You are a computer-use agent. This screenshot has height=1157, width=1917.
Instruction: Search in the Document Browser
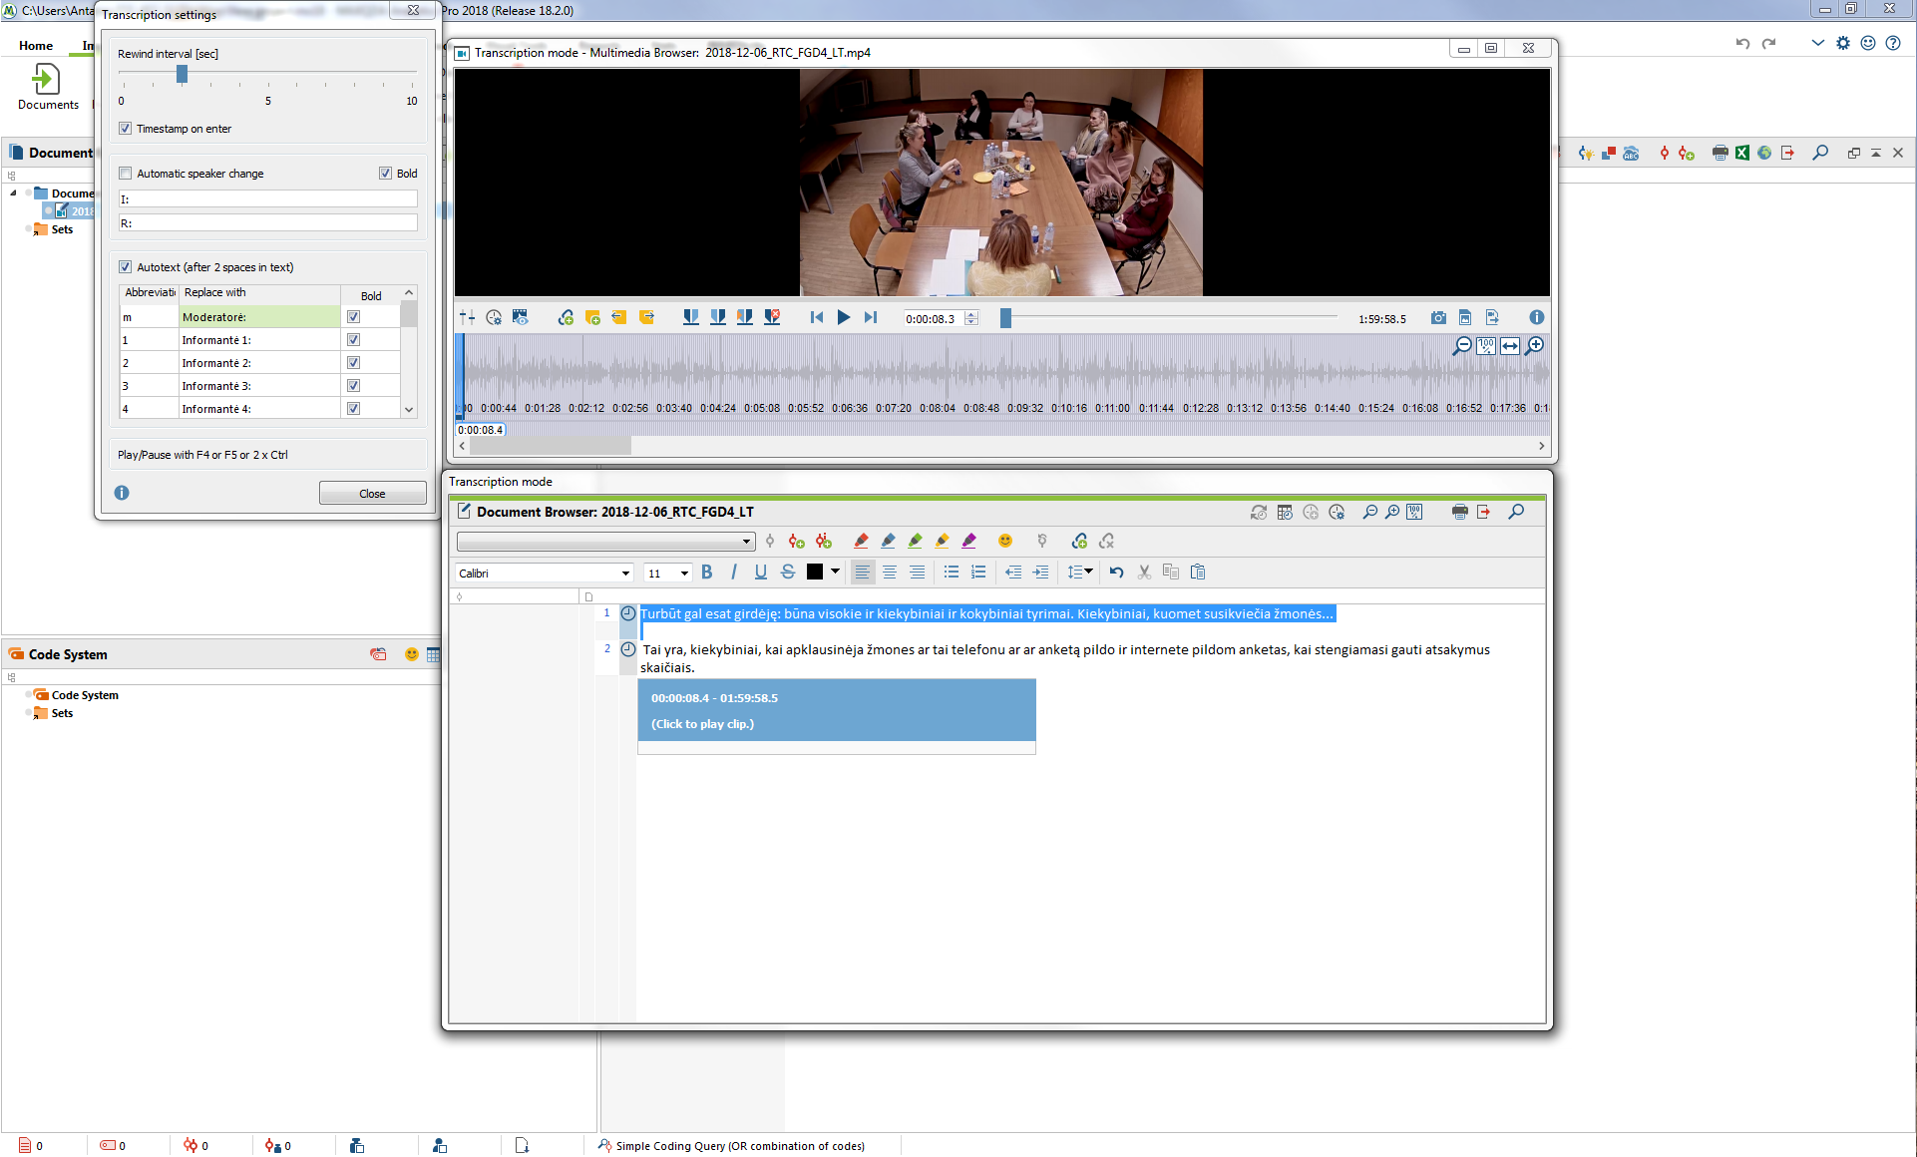(x=1516, y=512)
